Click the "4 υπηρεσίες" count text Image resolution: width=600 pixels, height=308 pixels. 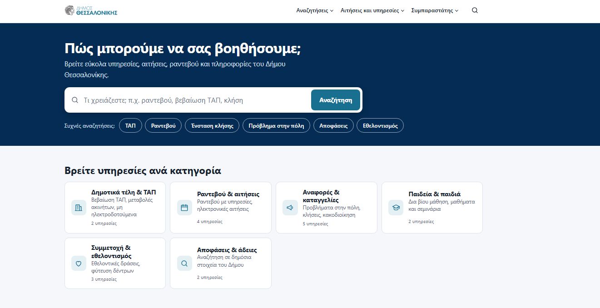click(210, 222)
